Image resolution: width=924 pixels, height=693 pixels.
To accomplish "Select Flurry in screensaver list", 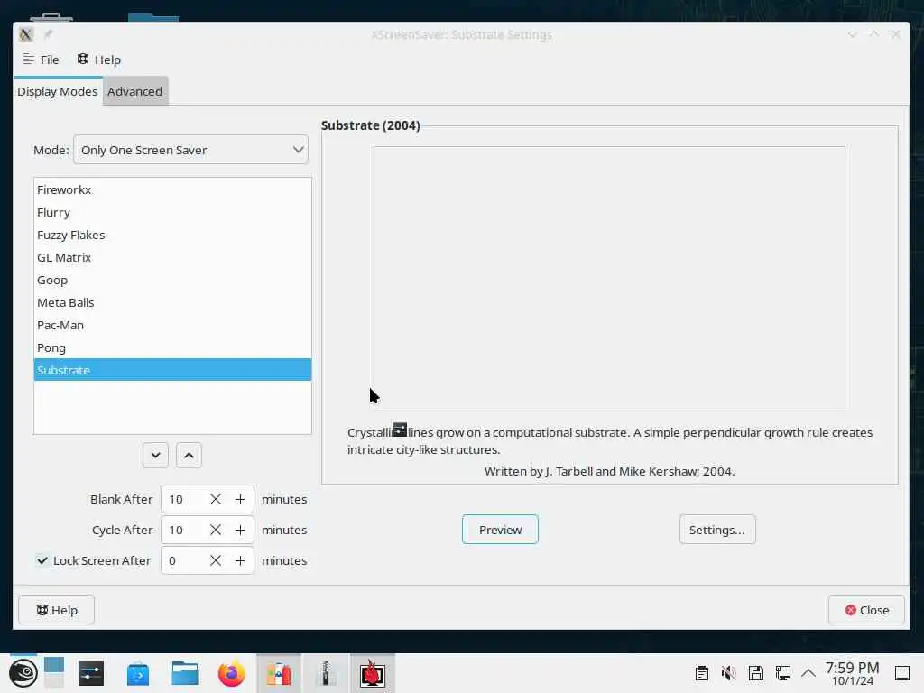I will (x=172, y=212).
